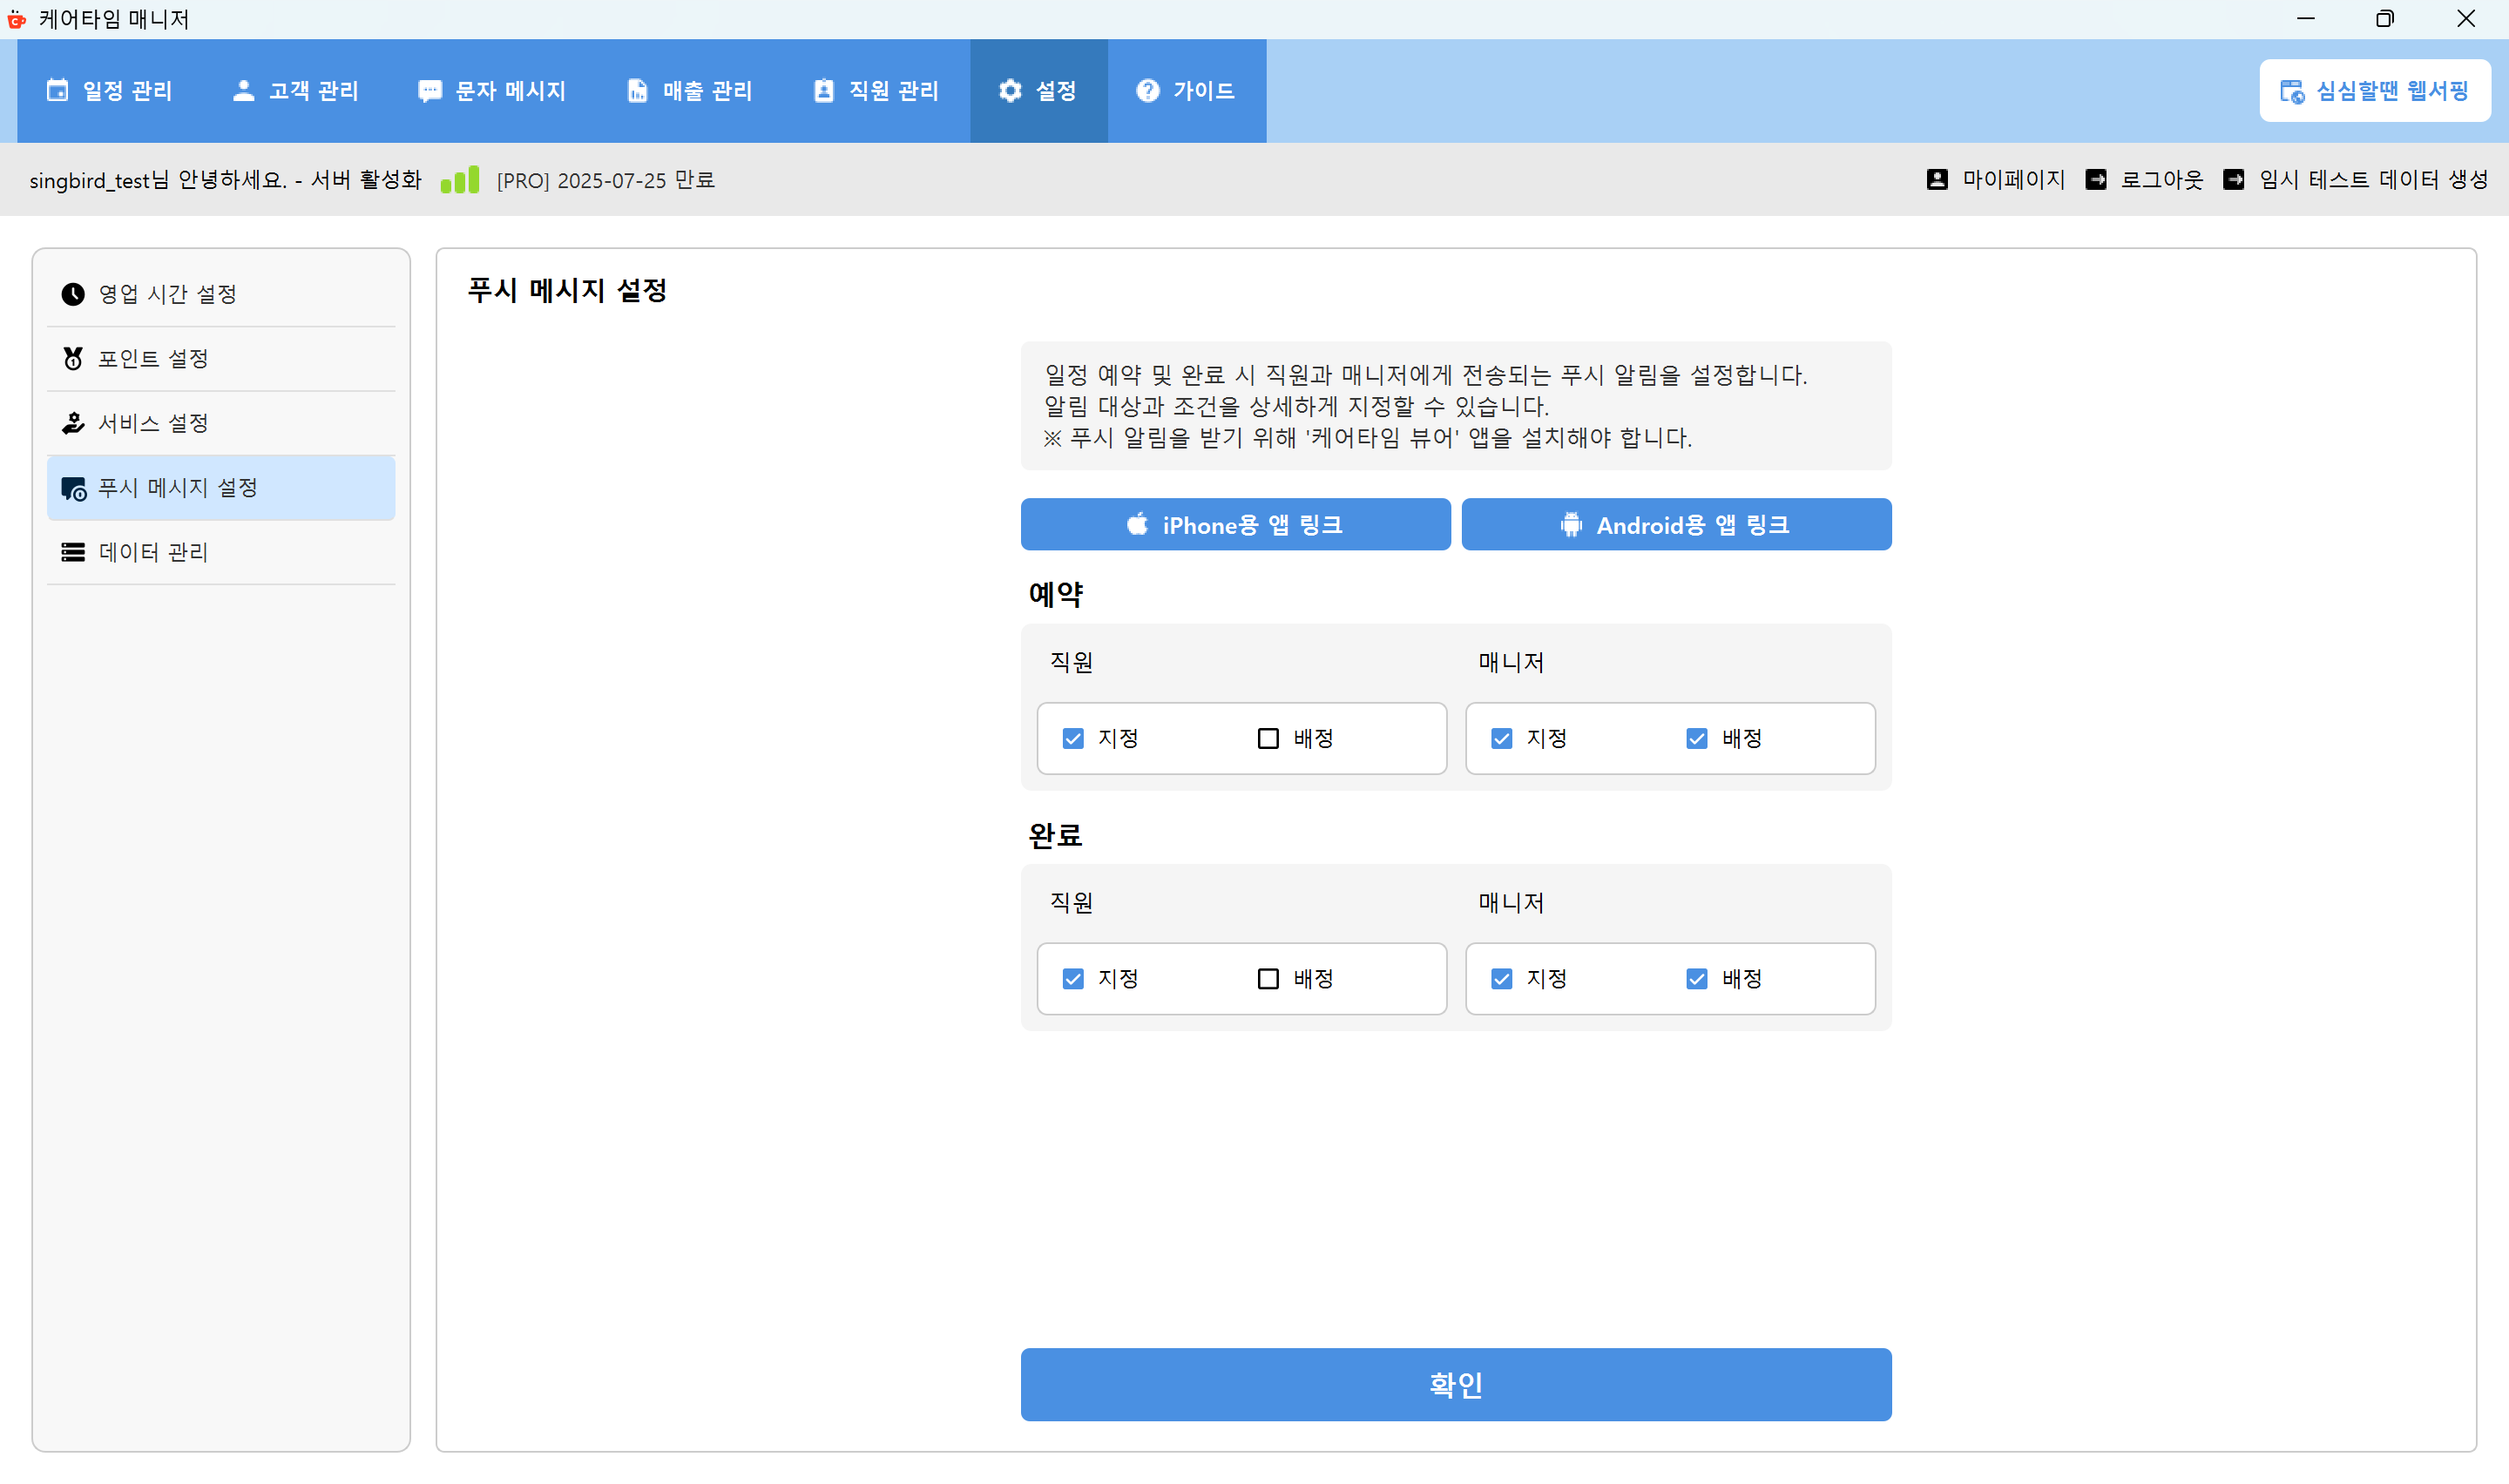Click the medal icon next to 포인트 설정
The width and height of the screenshot is (2509, 1484).
coord(72,358)
